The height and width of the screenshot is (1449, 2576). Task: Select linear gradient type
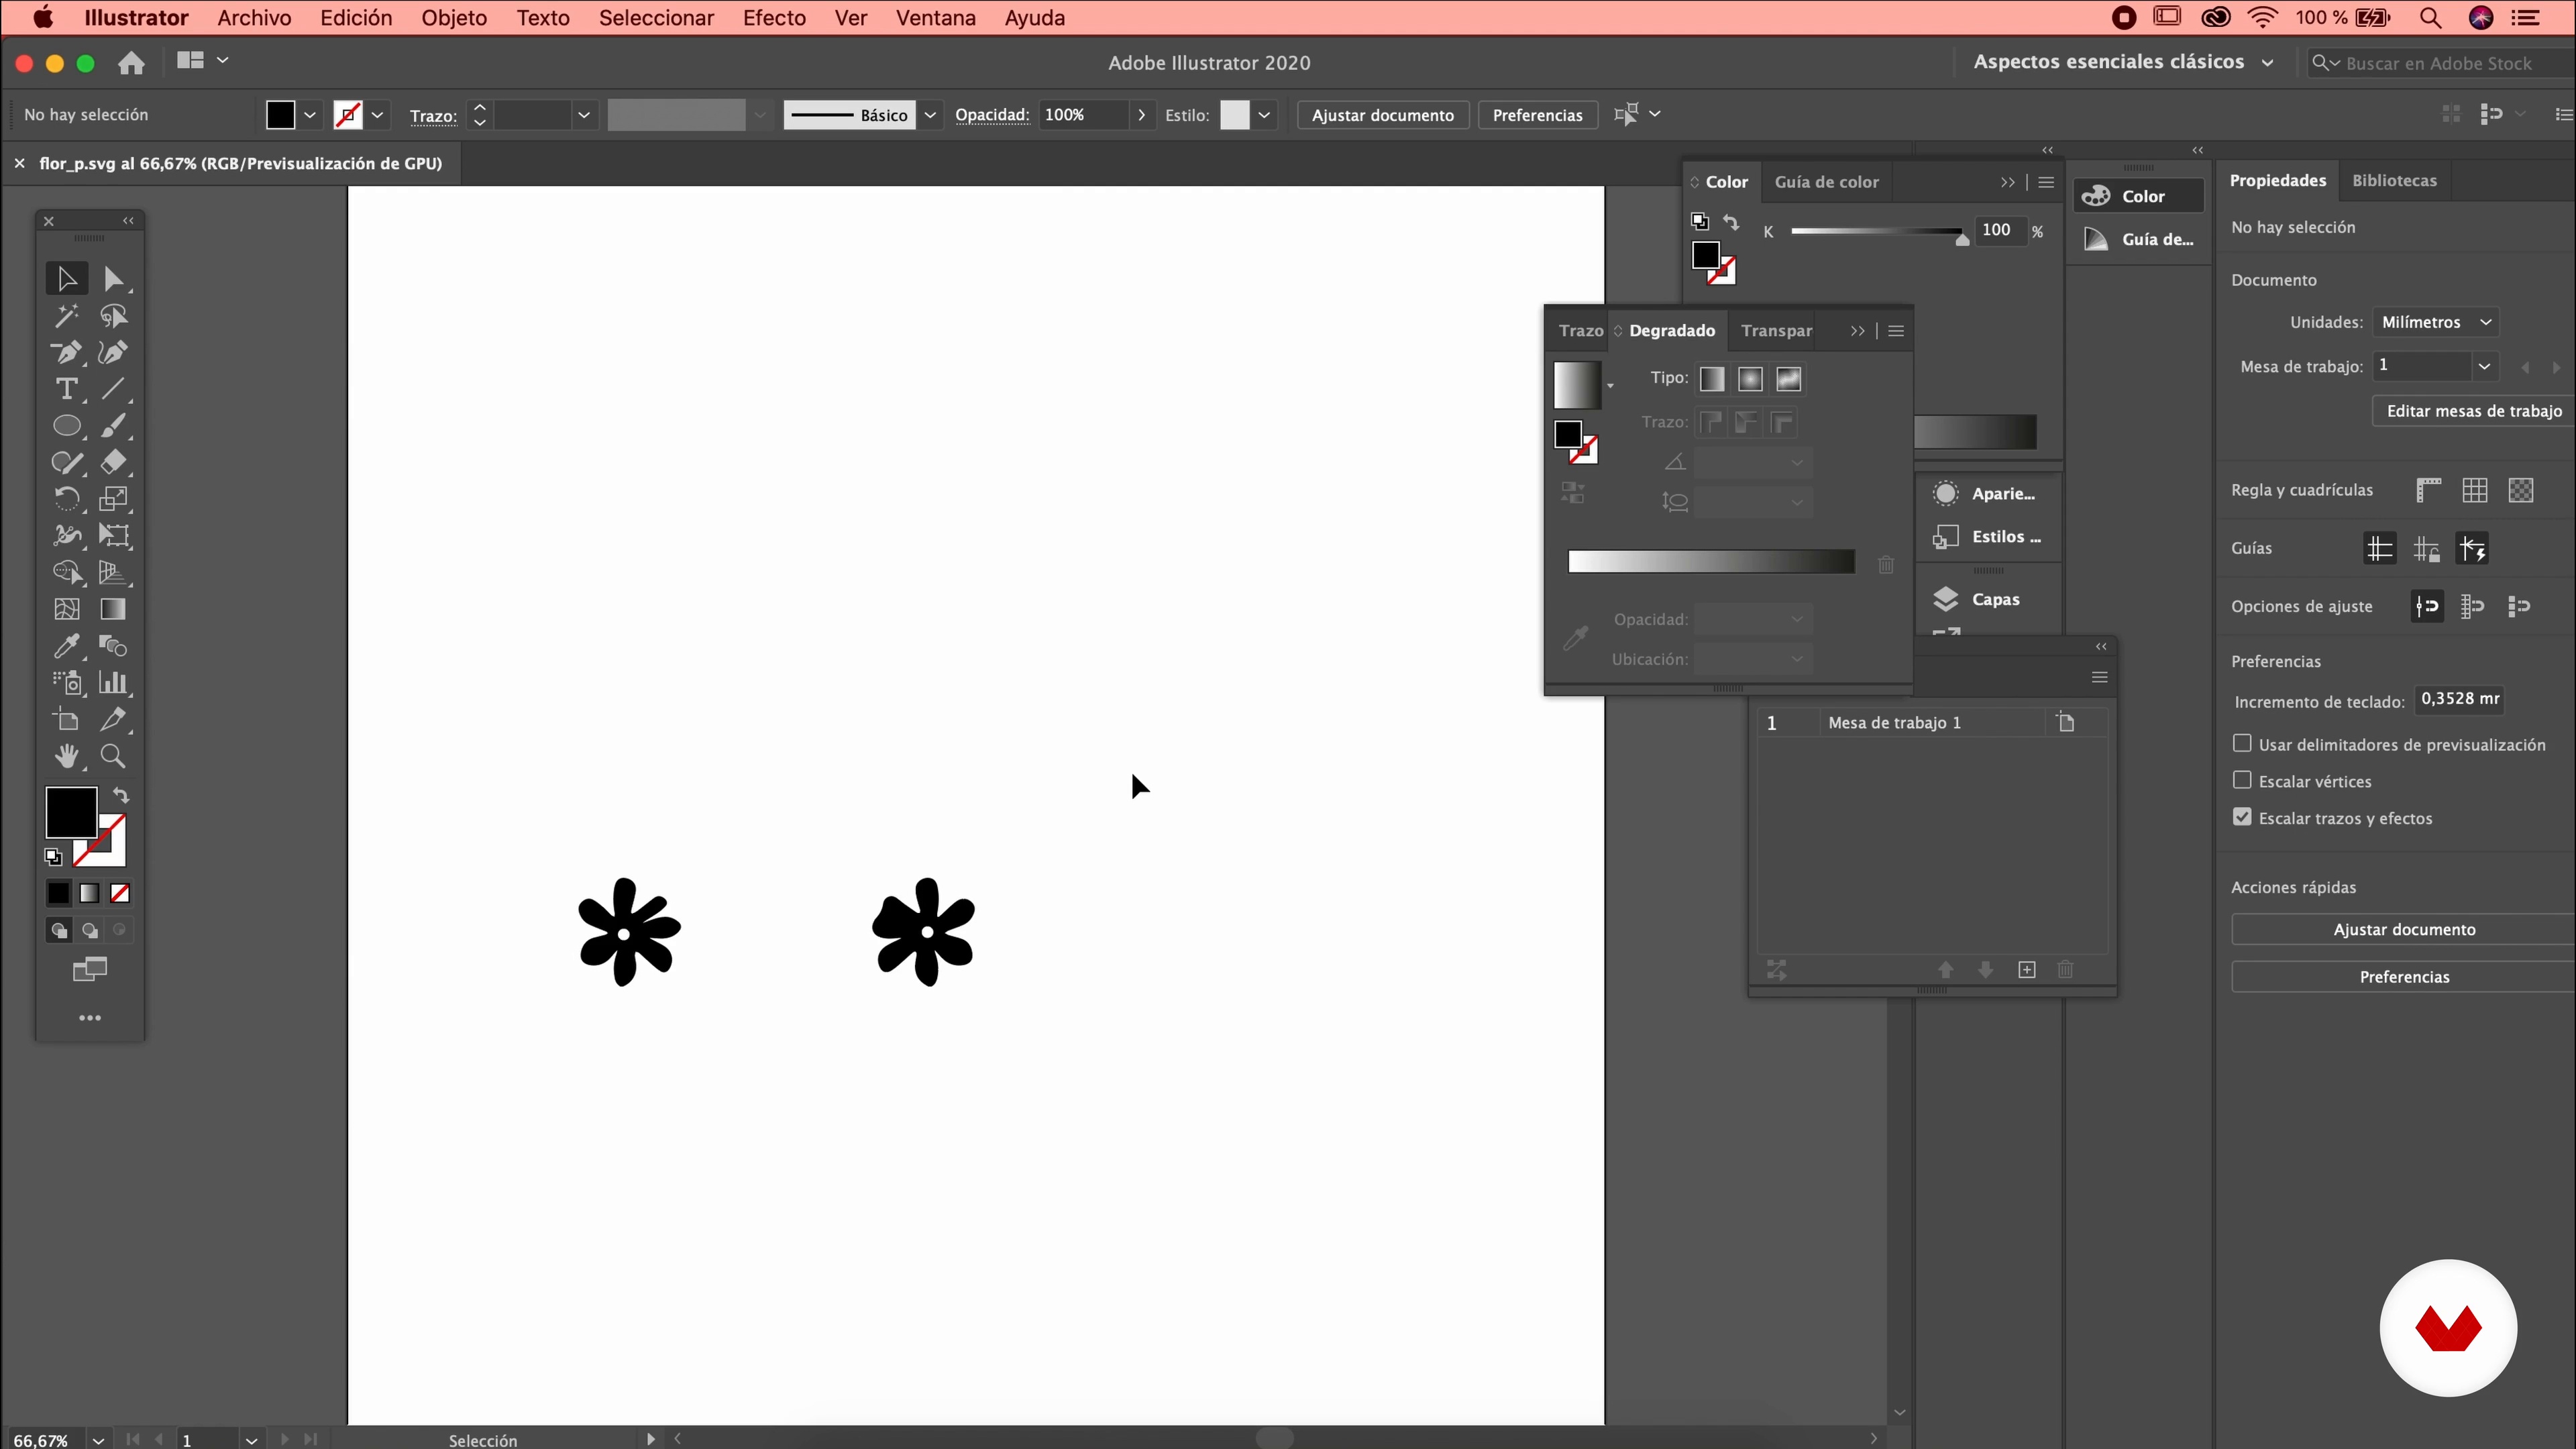click(1712, 379)
